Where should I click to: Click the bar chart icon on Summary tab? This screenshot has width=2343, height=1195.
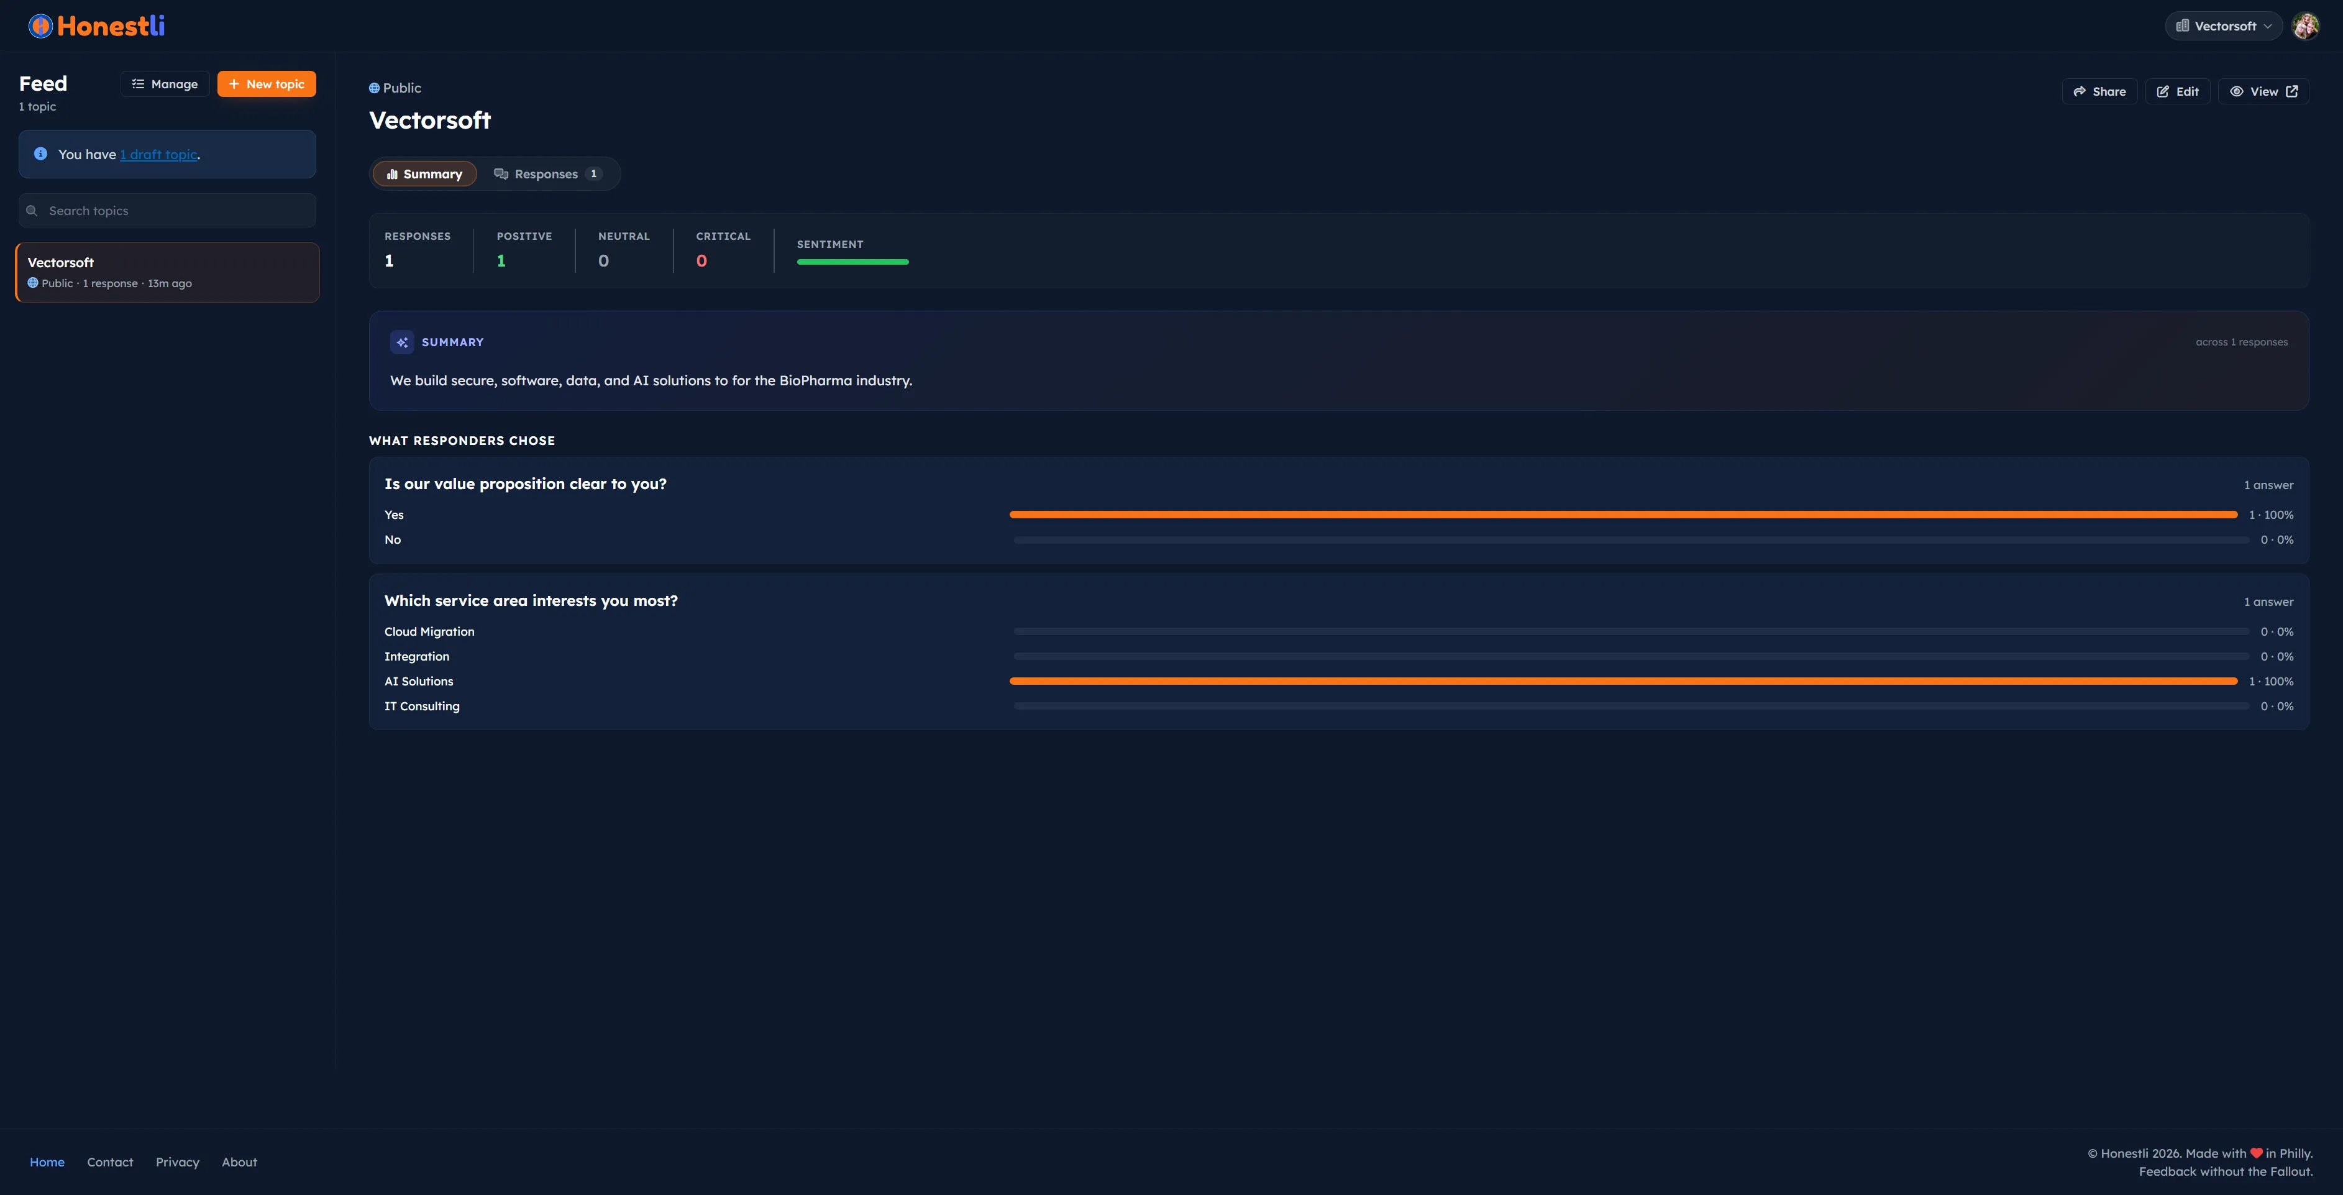tap(392, 174)
